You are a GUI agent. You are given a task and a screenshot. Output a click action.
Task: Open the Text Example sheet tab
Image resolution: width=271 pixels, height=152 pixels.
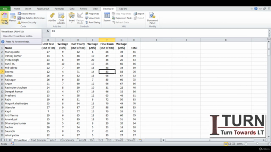pos(39,140)
